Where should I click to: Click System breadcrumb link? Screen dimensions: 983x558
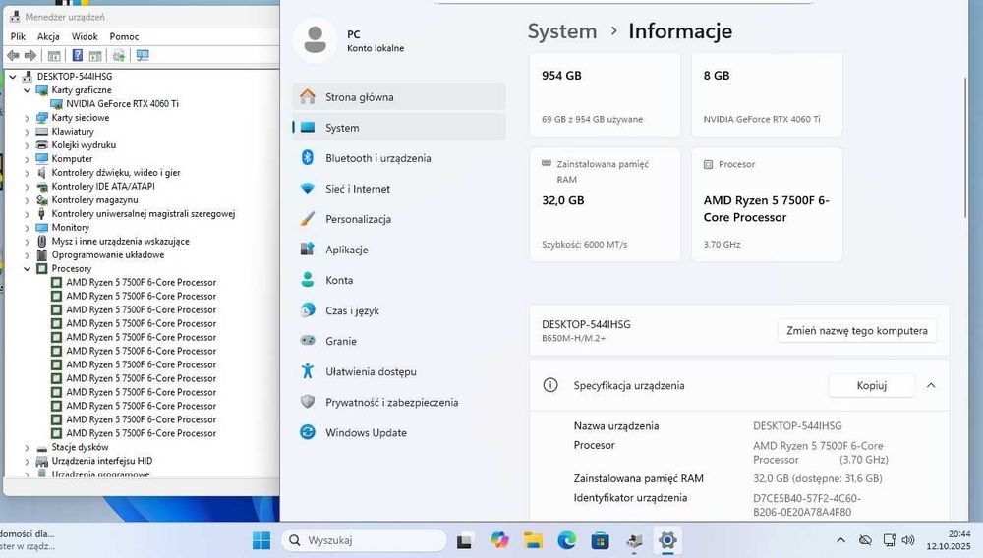click(x=561, y=31)
